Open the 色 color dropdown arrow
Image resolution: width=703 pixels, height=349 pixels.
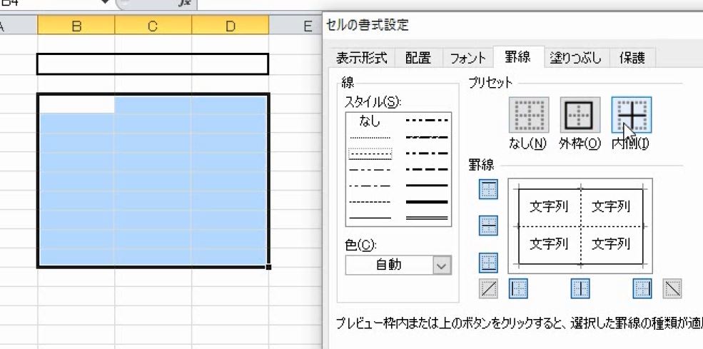point(442,265)
